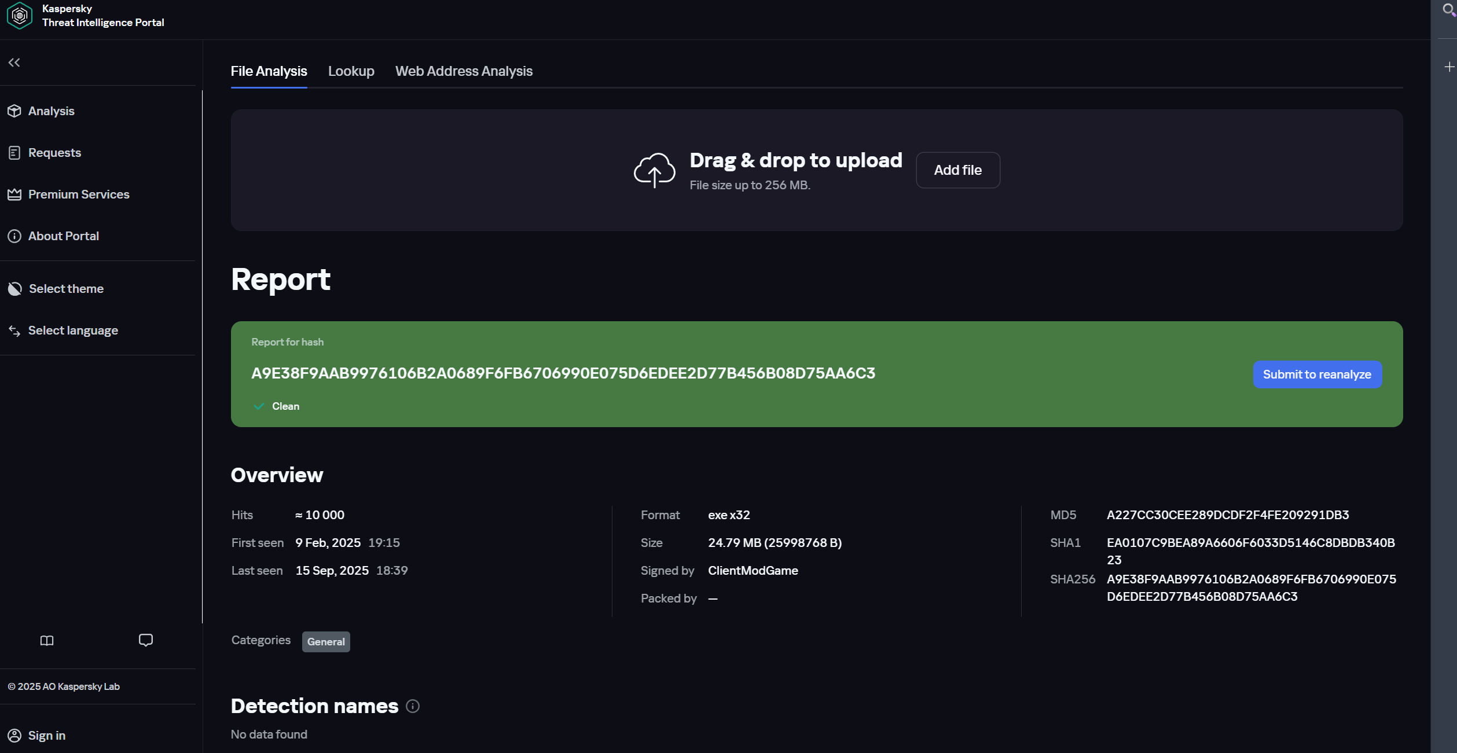Click the Drag & drop upload area
This screenshot has width=1457, height=753.
click(x=817, y=170)
